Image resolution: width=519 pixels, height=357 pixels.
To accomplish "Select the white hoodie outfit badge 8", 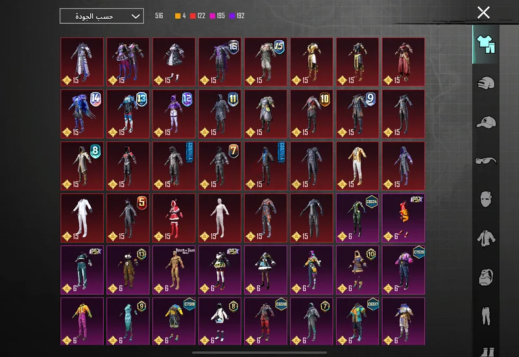I will pos(220,321).
